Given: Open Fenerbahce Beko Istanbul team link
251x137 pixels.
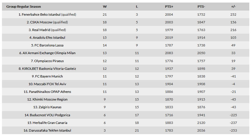Looking at the screenshot, I should click(41, 15).
